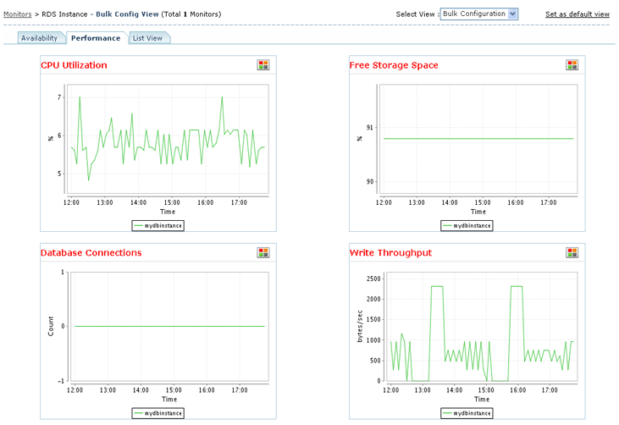Click the CPU Utilization chart title

coord(74,65)
